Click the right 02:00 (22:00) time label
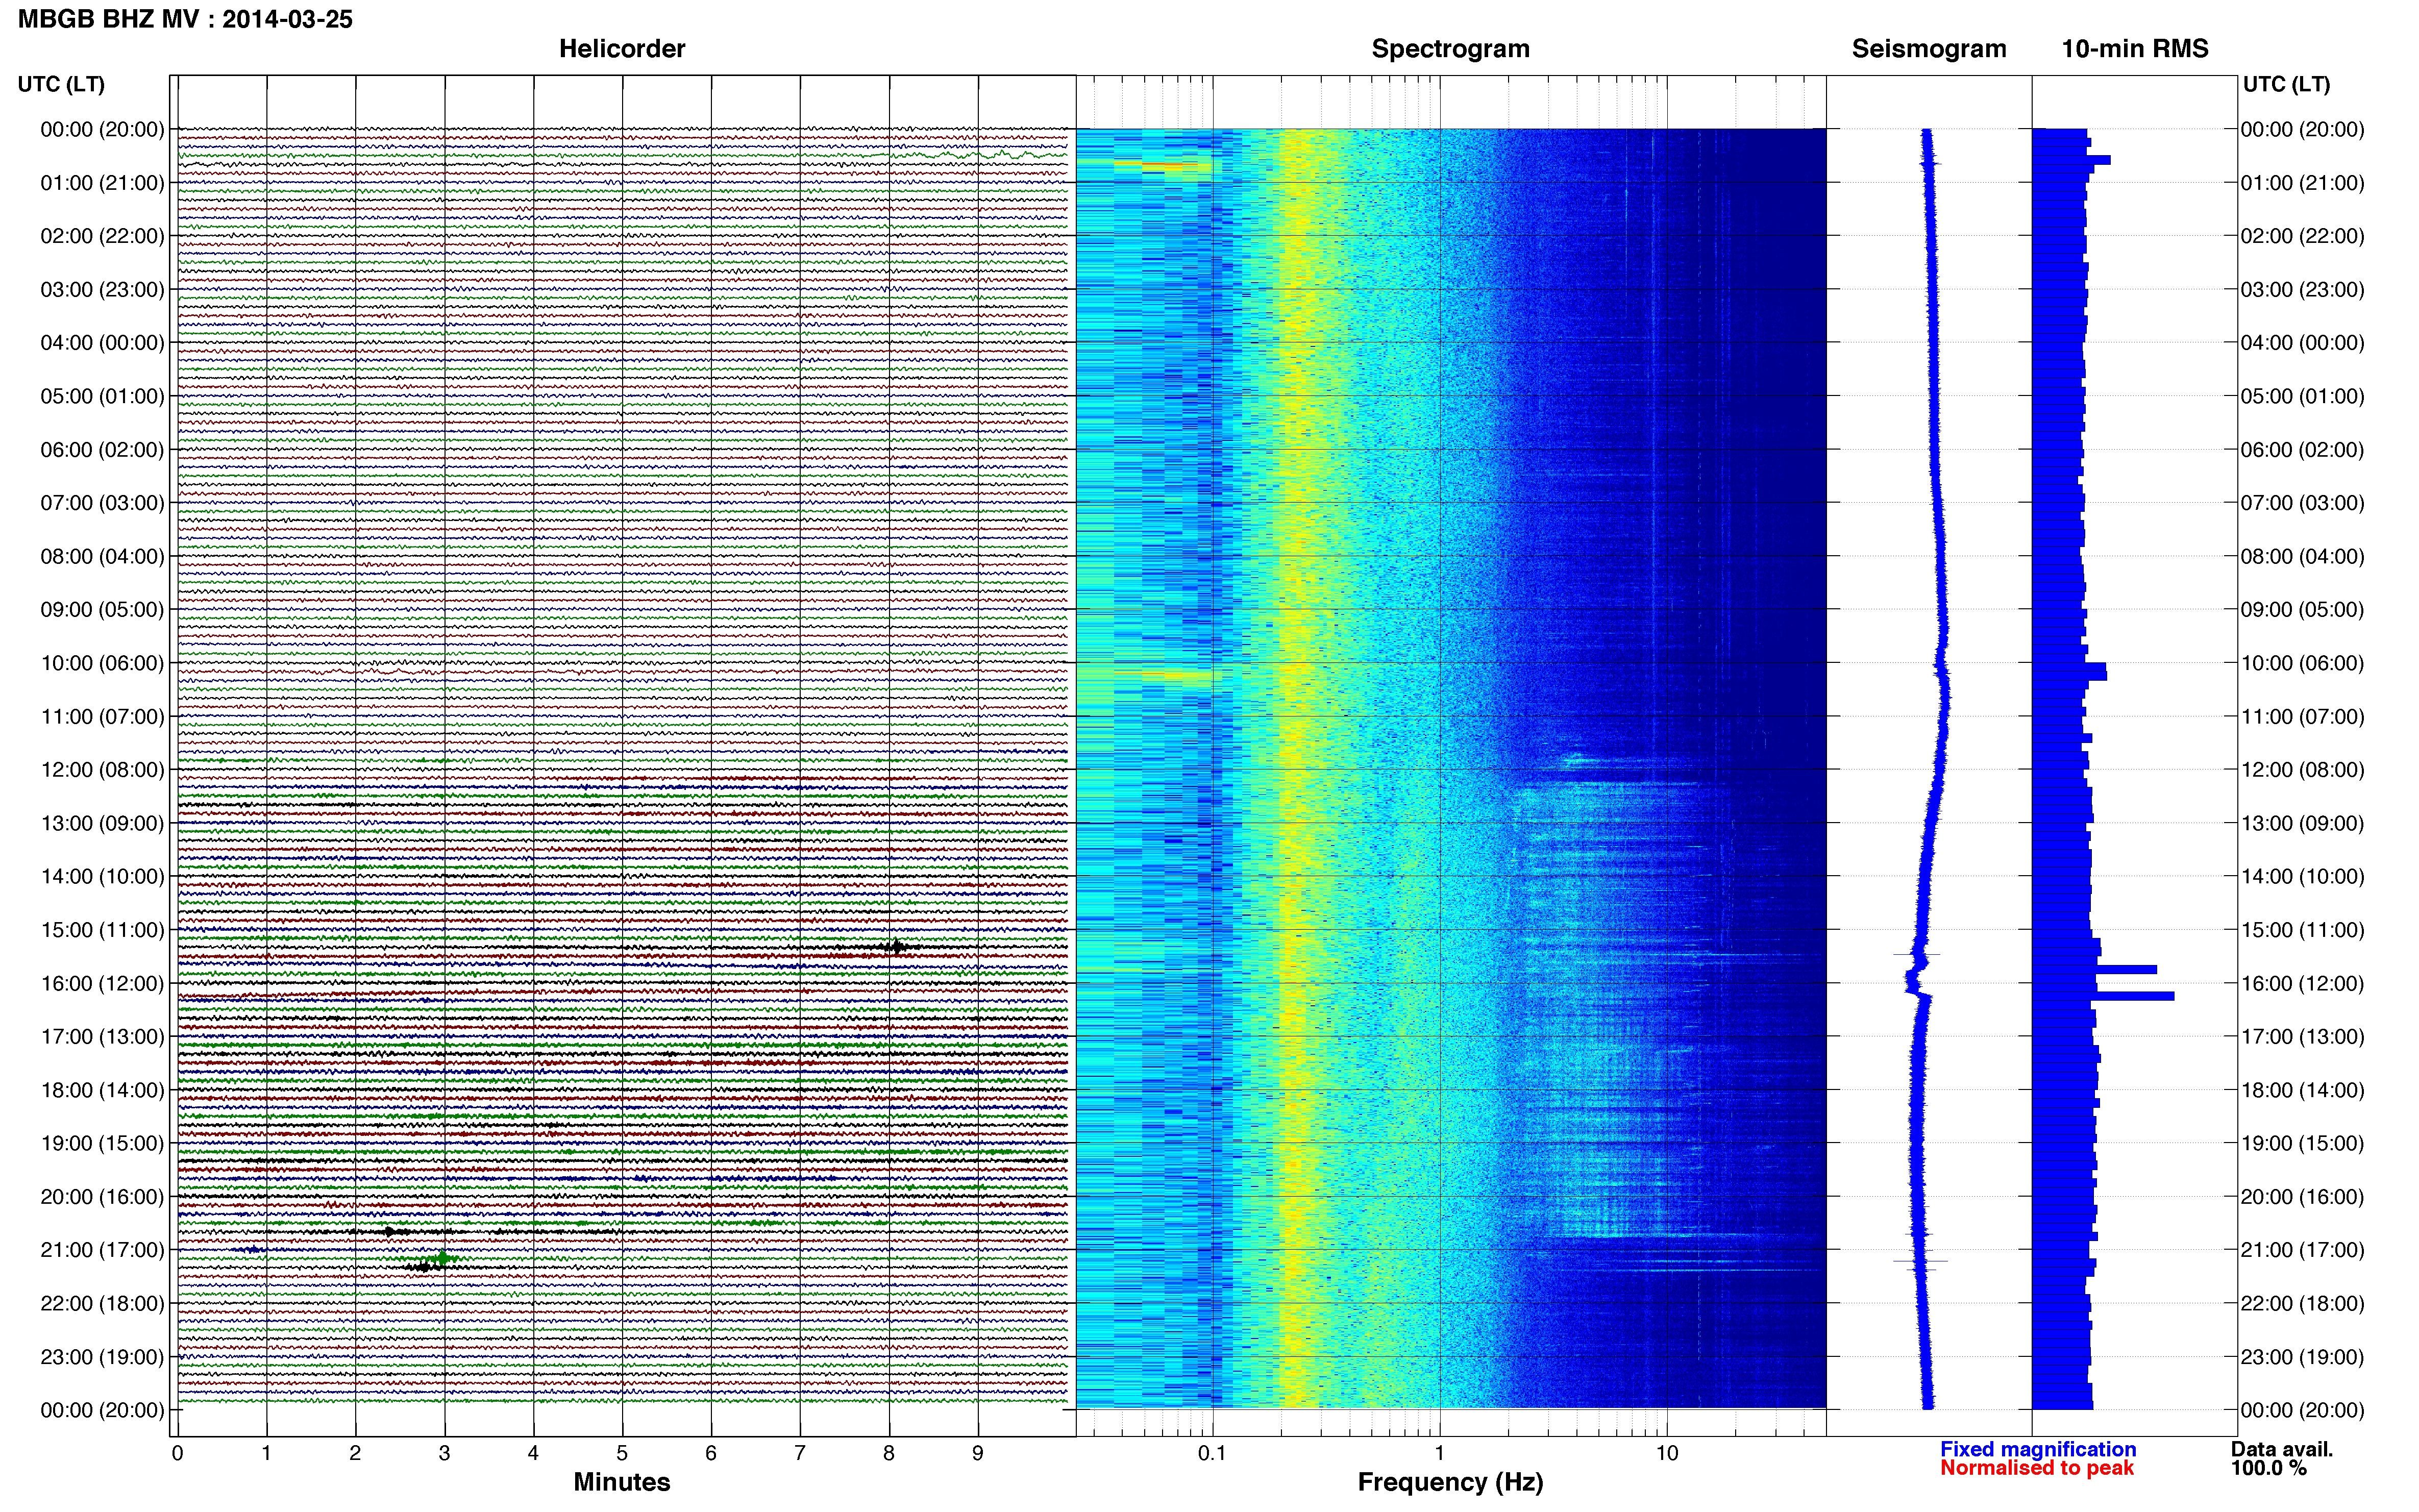This screenshot has height=1512, width=2419. (x=2302, y=236)
